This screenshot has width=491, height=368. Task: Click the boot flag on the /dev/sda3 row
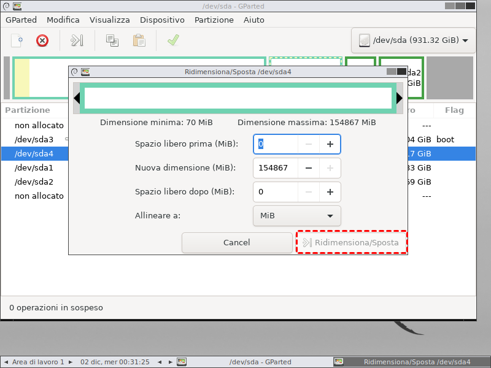pos(445,140)
